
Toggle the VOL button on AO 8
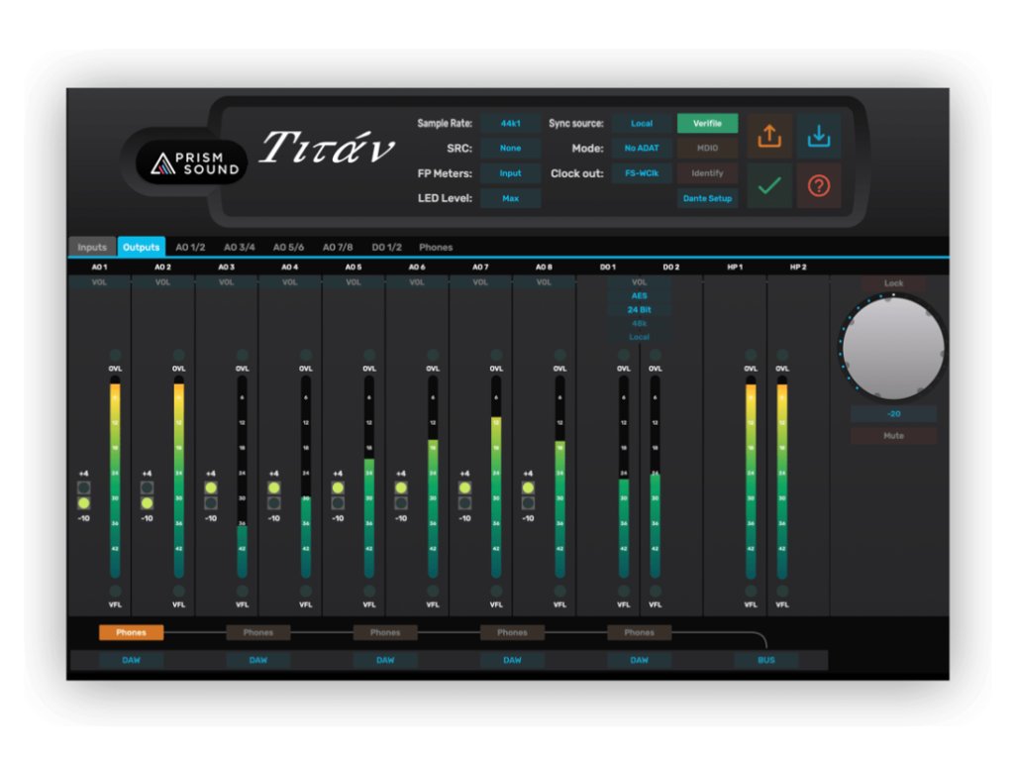tap(544, 282)
